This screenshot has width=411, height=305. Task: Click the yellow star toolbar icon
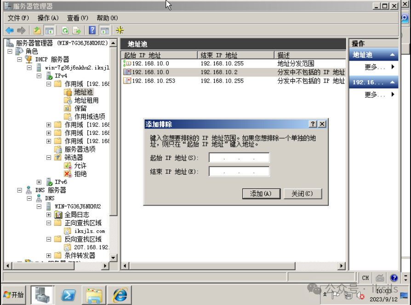(120, 30)
